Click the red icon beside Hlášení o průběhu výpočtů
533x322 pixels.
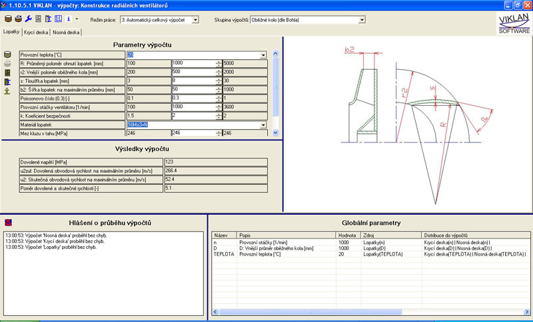pos(8,222)
